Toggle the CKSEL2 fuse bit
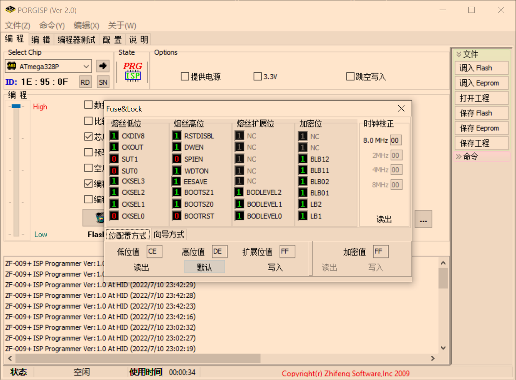Viewport: 516px width, 380px height. tap(114, 193)
